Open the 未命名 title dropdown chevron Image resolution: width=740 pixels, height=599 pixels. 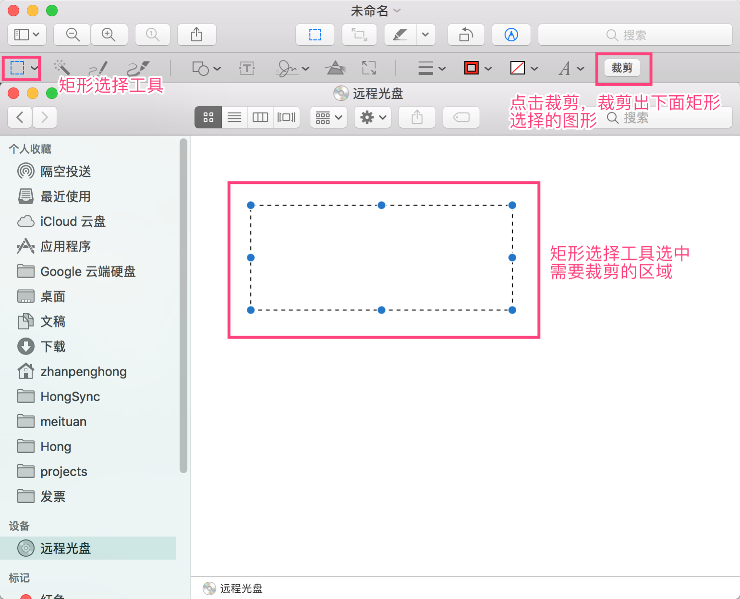coord(397,10)
